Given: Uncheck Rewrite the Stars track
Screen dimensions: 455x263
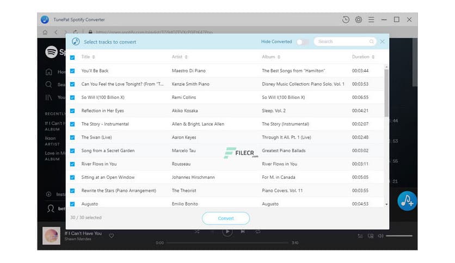Looking at the screenshot, I should [x=72, y=191].
